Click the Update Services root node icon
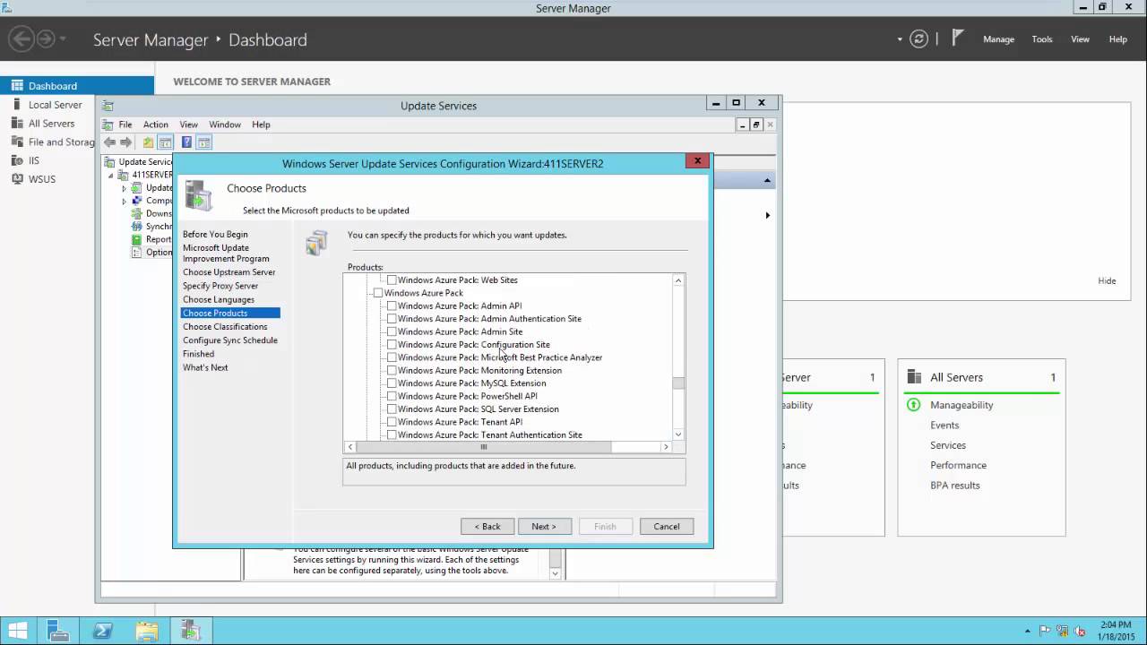1147x645 pixels. pyautogui.click(x=110, y=162)
